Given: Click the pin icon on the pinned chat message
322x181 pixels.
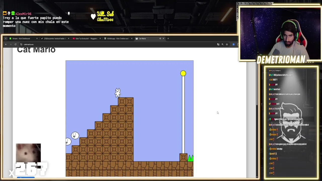Looking at the screenshot, I should pyautogui.click(x=69, y=14).
